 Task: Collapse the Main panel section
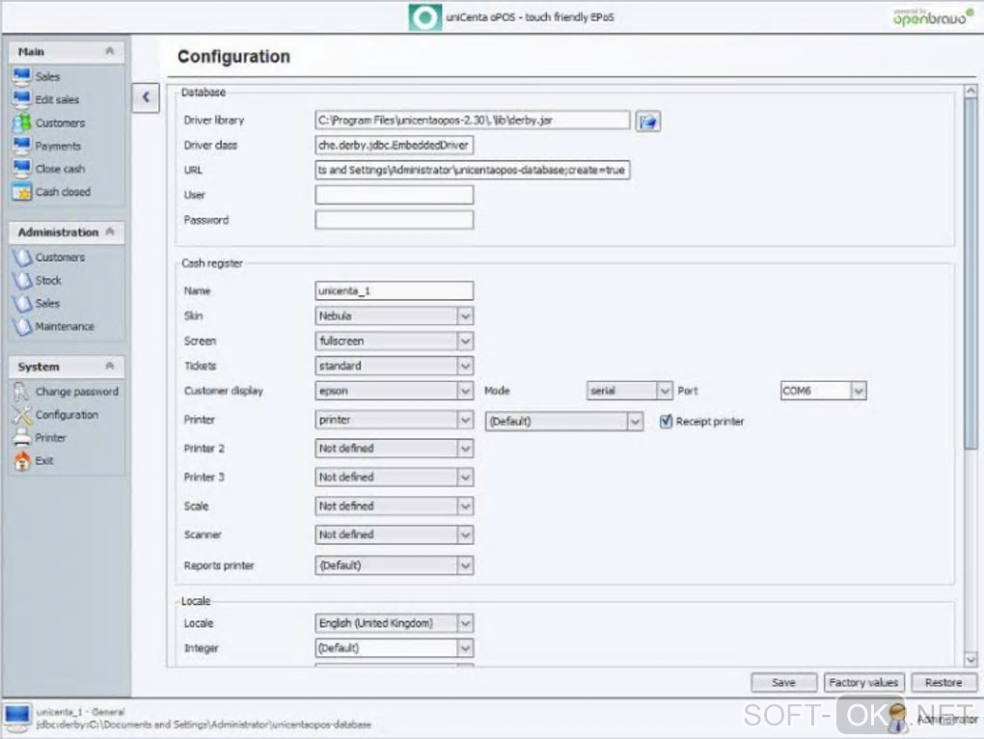tap(110, 51)
